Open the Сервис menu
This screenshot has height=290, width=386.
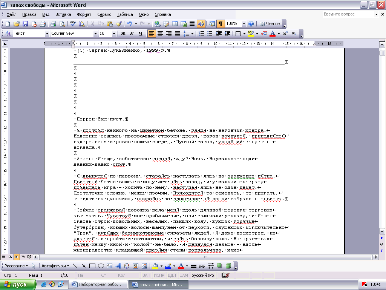click(104, 15)
